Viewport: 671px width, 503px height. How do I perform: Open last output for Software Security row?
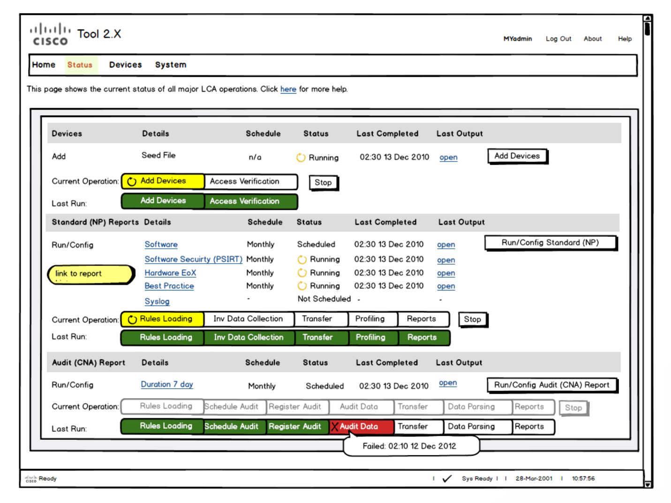446,260
